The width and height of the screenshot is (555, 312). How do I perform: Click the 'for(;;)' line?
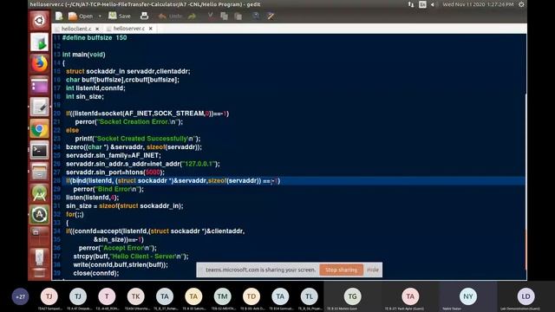(x=75, y=214)
